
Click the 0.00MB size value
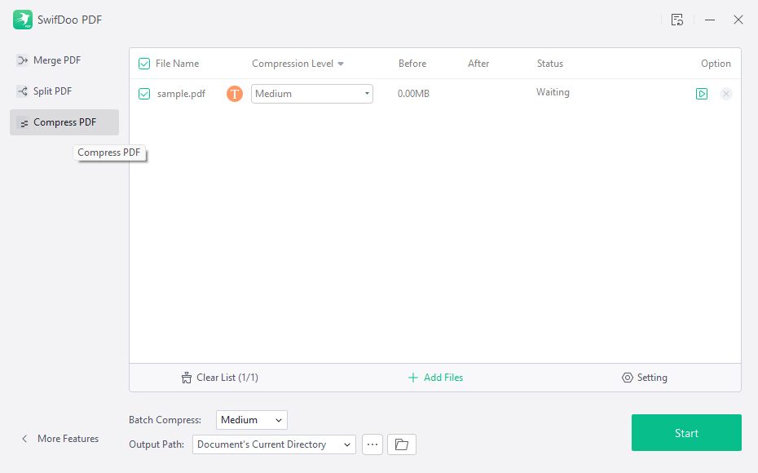pyautogui.click(x=413, y=94)
